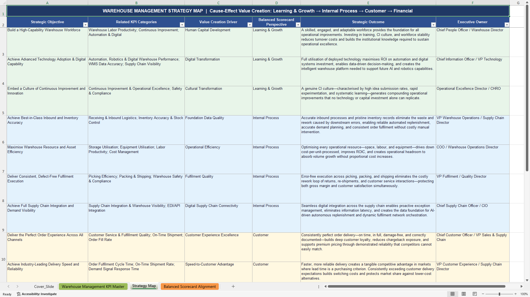This screenshot has height=297, width=530.
Task: Click the zoom slider handle
Action: tap(499, 294)
